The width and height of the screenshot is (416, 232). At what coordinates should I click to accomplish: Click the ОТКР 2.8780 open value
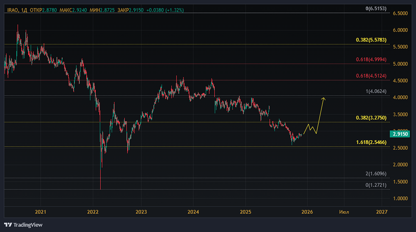click(43, 10)
